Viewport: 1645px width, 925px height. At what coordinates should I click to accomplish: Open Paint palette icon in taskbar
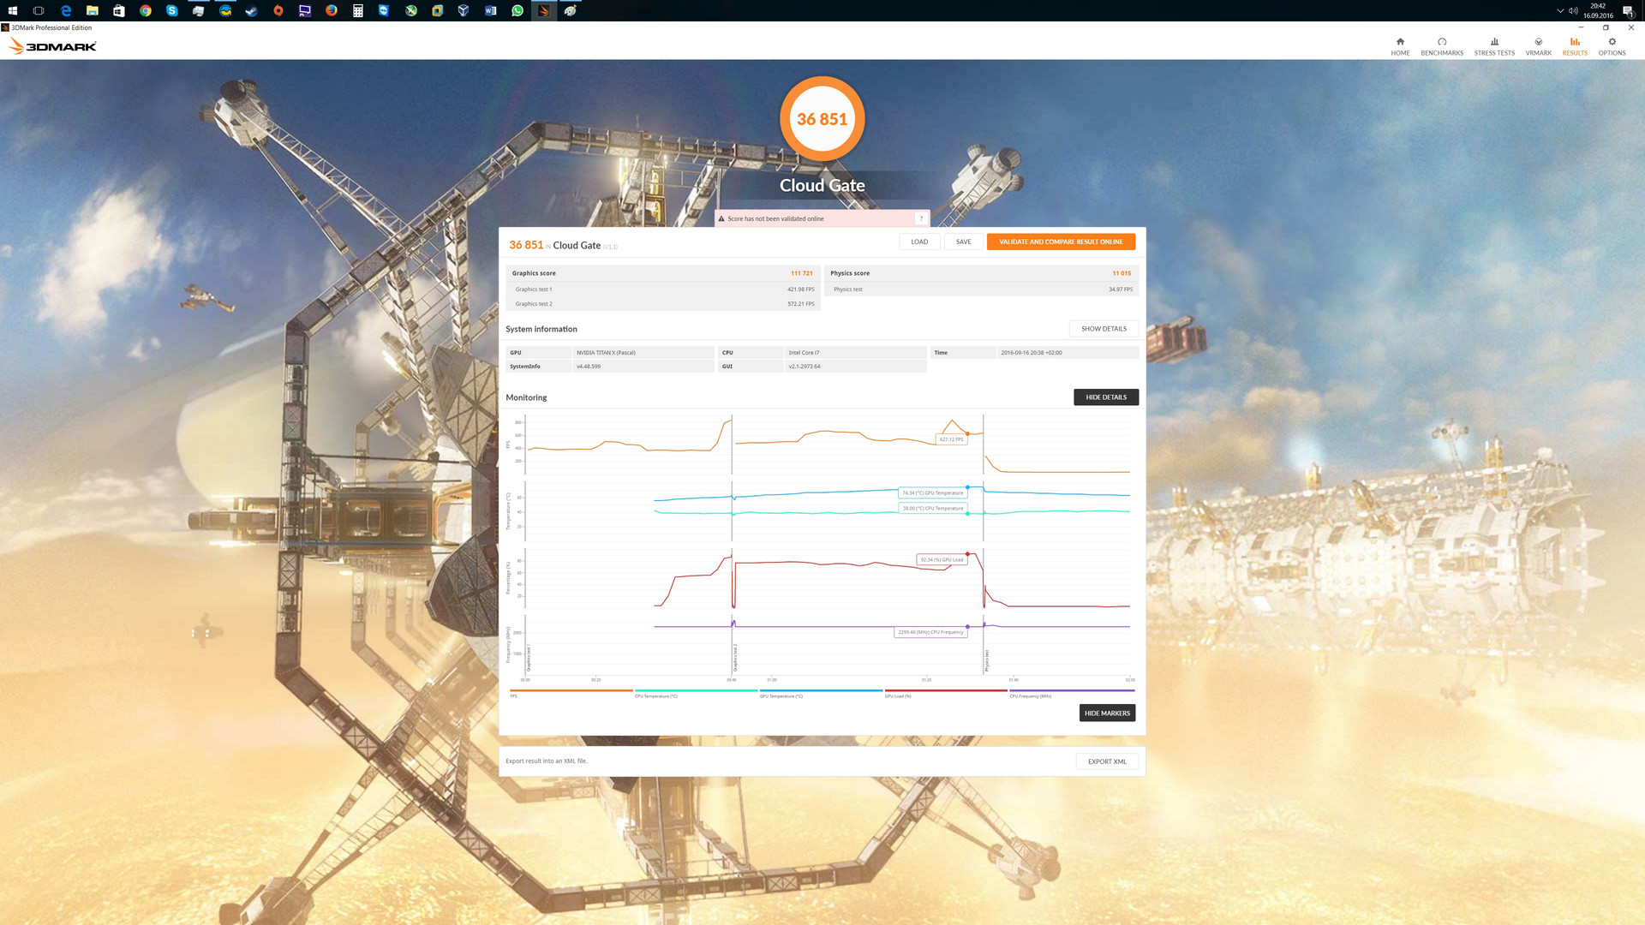tap(570, 10)
